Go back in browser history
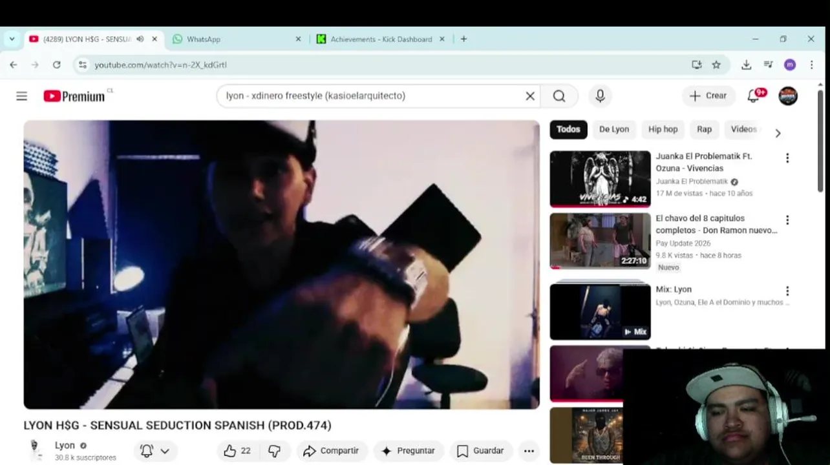Screen dimensions: 830x465 tap(13, 65)
